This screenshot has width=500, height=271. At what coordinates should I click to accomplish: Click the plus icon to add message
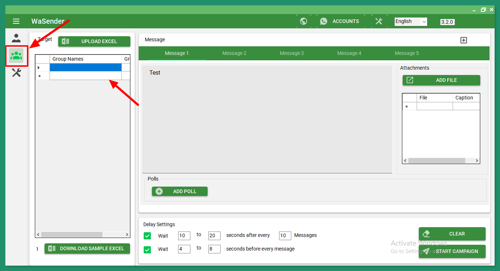(464, 40)
